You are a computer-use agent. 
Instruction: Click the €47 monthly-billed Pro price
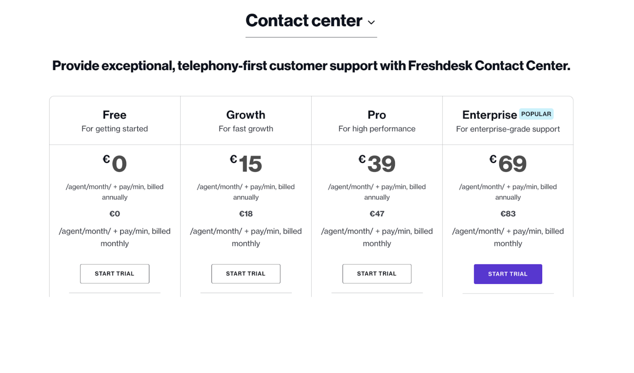coord(377,214)
